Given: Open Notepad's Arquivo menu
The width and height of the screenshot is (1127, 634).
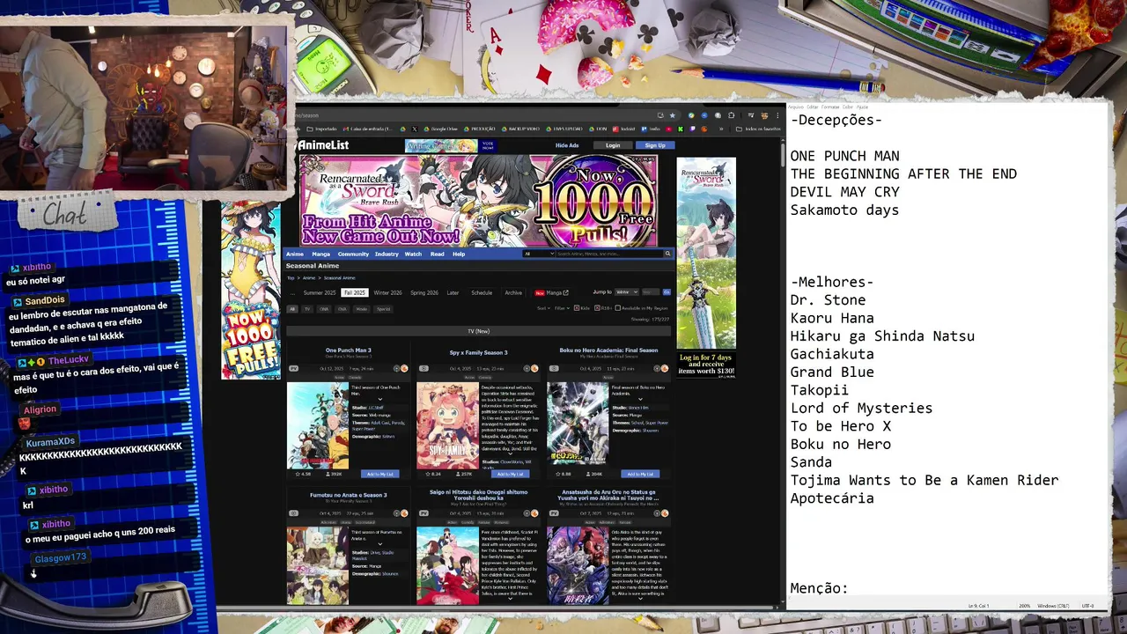Looking at the screenshot, I should (794, 107).
